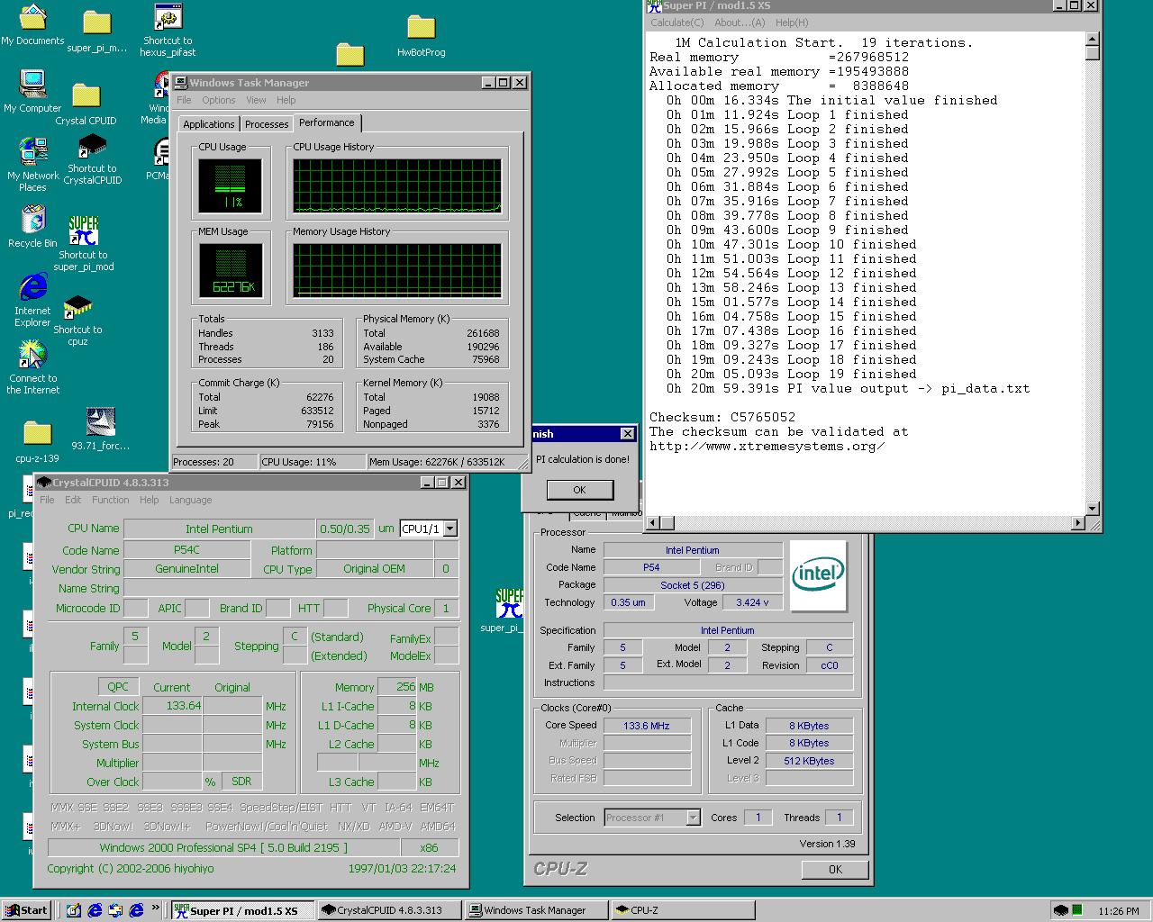The height and width of the screenshot is (922, 1153).
Task: Open CrystalCPUID Function menu
Action: (x=110, y=500)
